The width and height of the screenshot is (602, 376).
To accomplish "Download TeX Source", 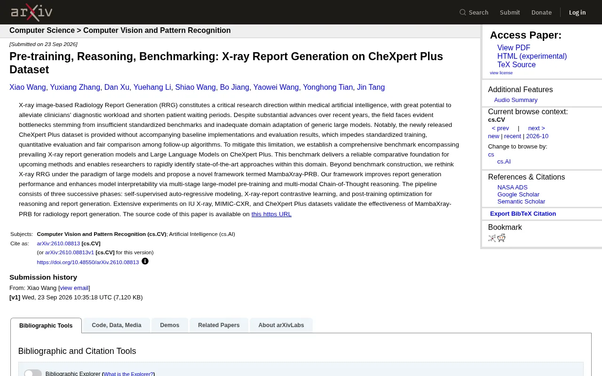I will [516, 65].
